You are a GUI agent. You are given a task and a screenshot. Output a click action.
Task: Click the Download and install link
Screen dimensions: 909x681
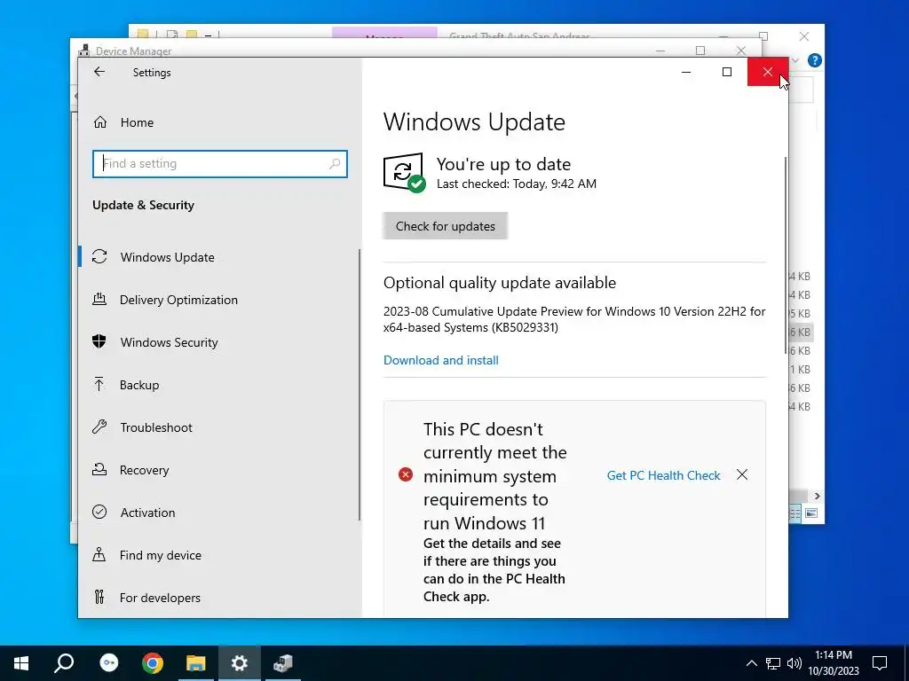440,360
